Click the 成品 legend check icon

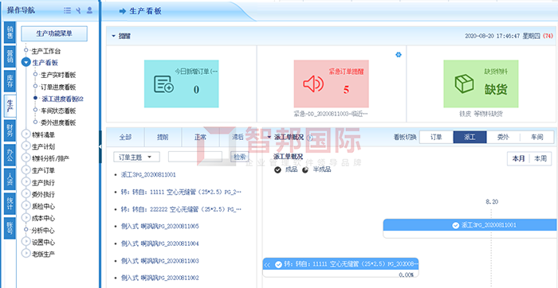pyautogui.click(x=278, y=169)
